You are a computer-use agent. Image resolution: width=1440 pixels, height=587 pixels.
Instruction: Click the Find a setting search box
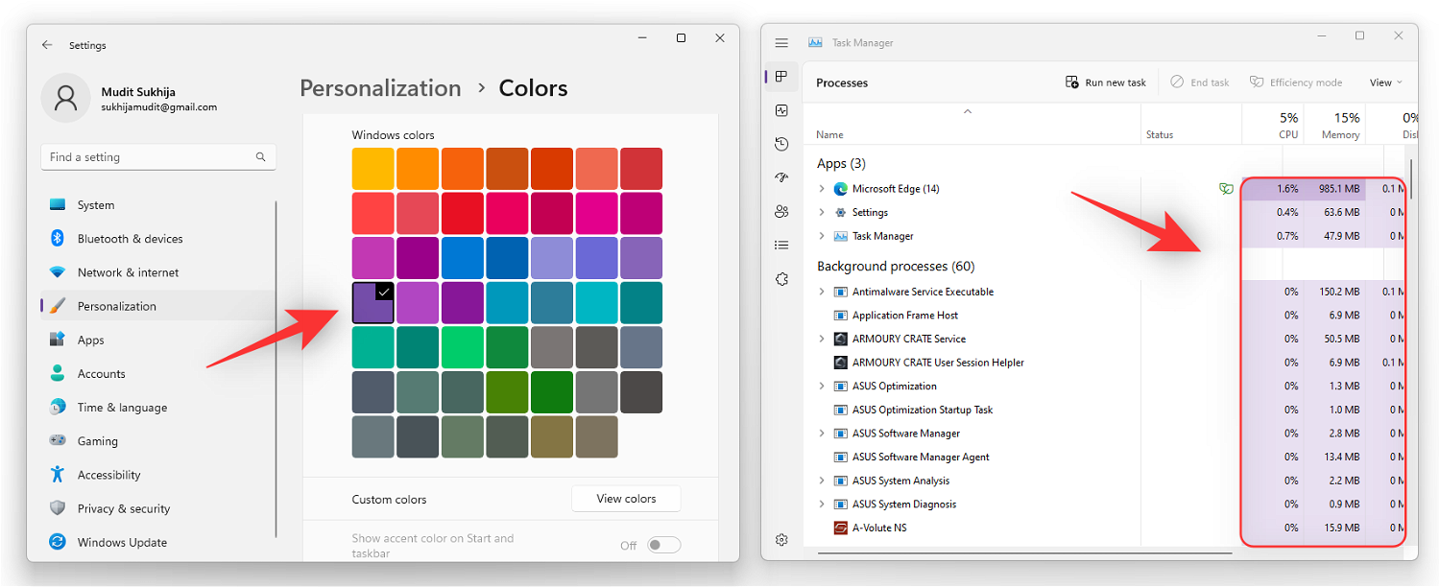coord(157,156)
